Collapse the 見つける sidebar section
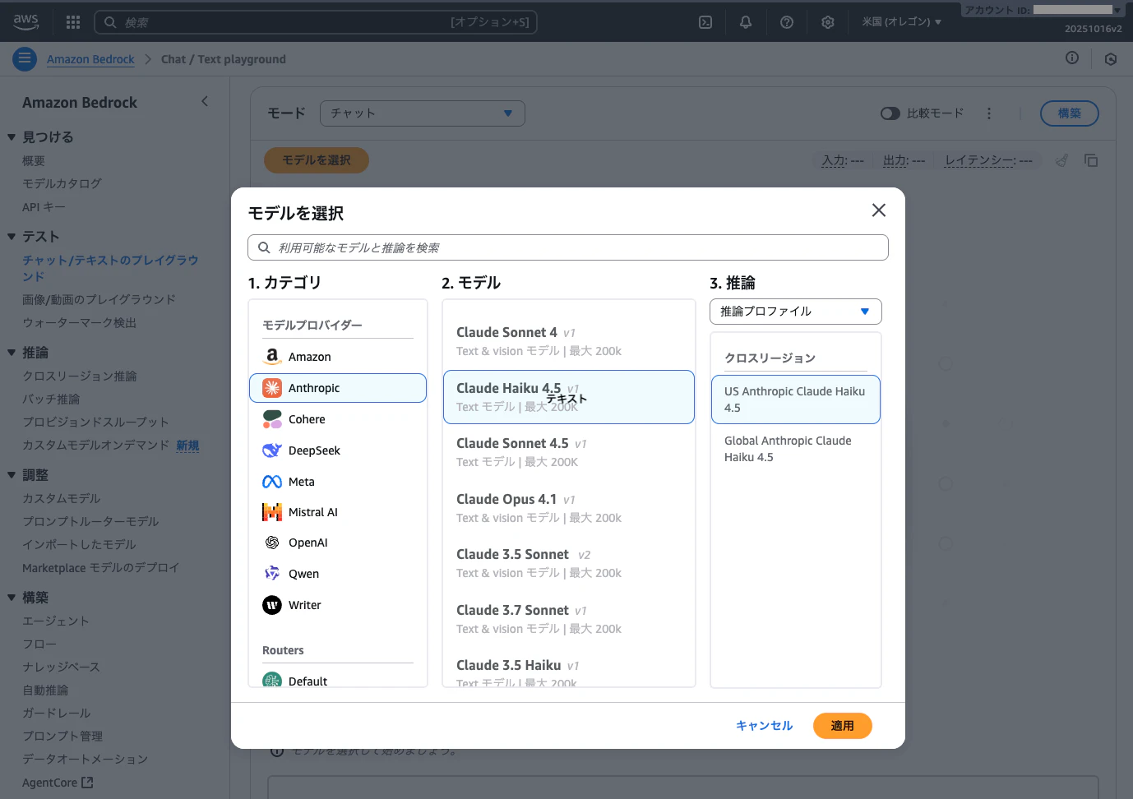This screenshot has height=799, width=1133. point(12,137)
